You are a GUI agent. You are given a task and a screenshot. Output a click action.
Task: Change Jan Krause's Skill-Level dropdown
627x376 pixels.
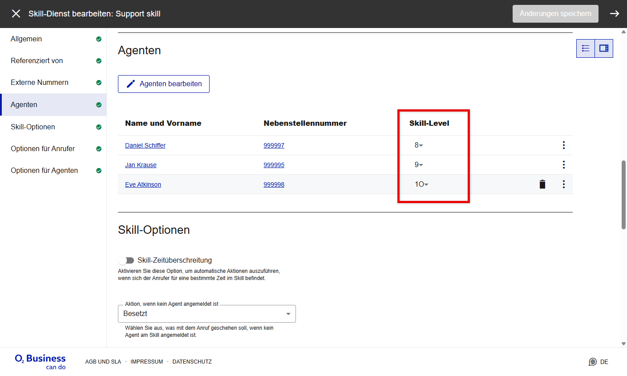point(419,165)
